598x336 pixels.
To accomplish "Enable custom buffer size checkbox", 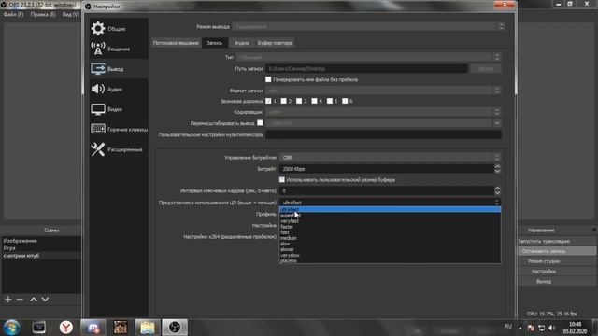I will click(282, 179).
